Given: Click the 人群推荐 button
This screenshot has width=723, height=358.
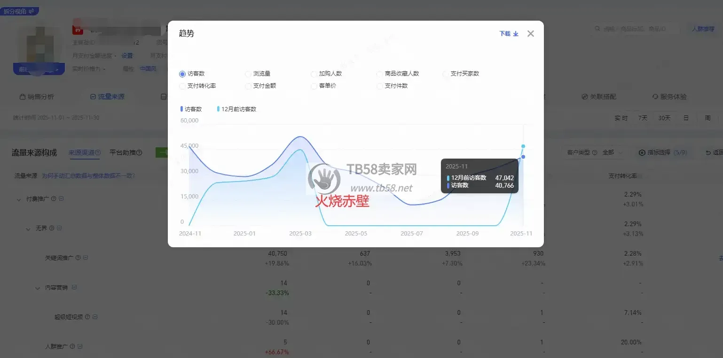Looking at the screenshot, I should [x=703, y=29].
